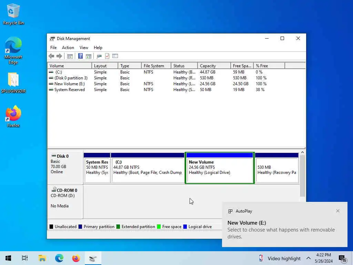Select the New Volume (E:) list row
This screenshot has height=265, width=353.
pos(176,84)
